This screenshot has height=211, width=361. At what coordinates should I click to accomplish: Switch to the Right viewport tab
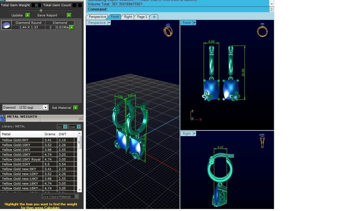tap(128, 17)
